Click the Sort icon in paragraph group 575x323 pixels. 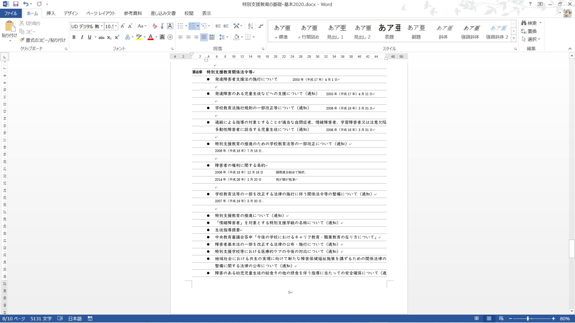pyautogui.click(x=250, y=26)
